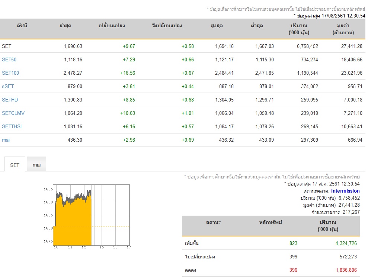Open the mai index link
The width and height of the screenshot is (368, 277).
6,140
